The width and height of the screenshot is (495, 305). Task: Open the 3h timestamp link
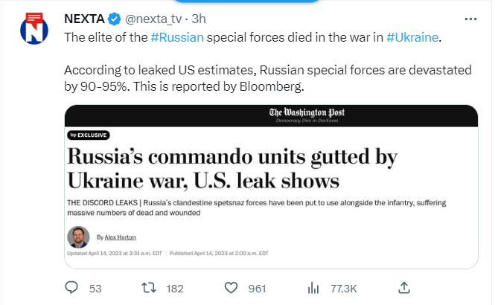pos(199,19)
